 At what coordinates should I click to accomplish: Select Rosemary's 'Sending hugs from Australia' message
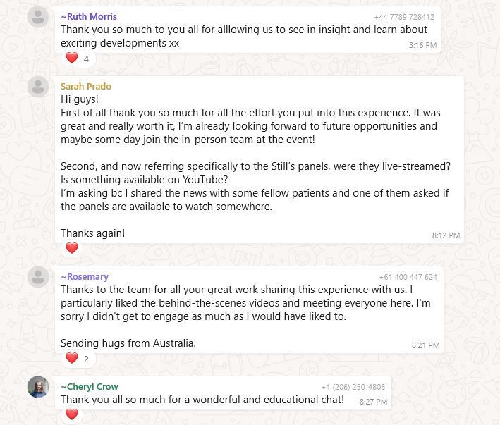click(x=128, y=343)
